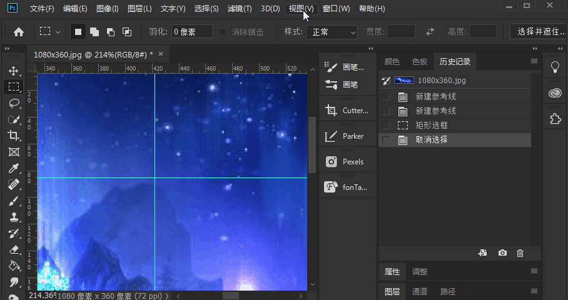Viewport: 568px width, 300px height.
Task: Select the Lasso tool
Action: 14,104
